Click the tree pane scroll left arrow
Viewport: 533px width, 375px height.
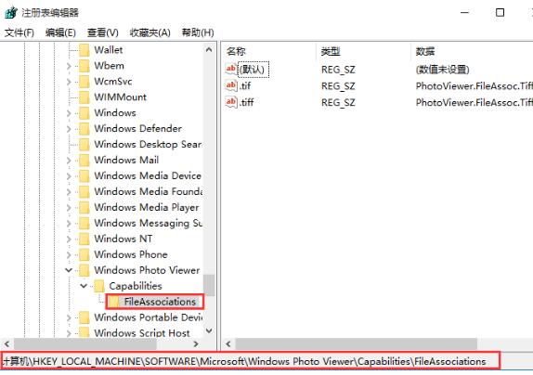click(6, 344)
